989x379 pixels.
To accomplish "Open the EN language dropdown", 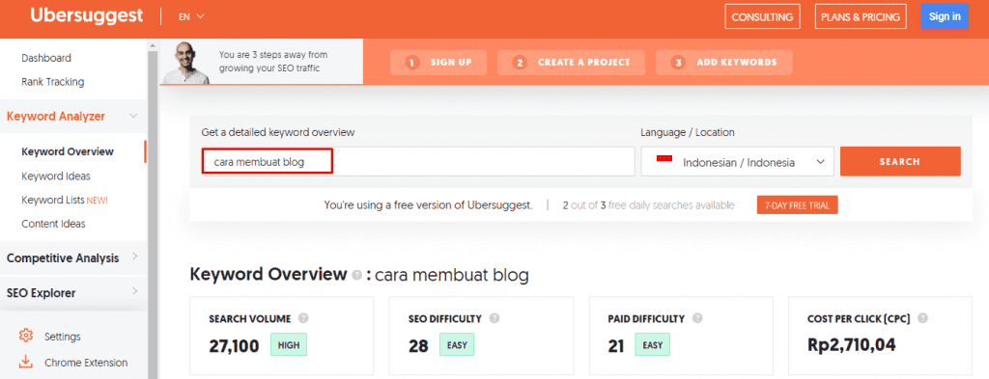I will click(x=191, y=17).
